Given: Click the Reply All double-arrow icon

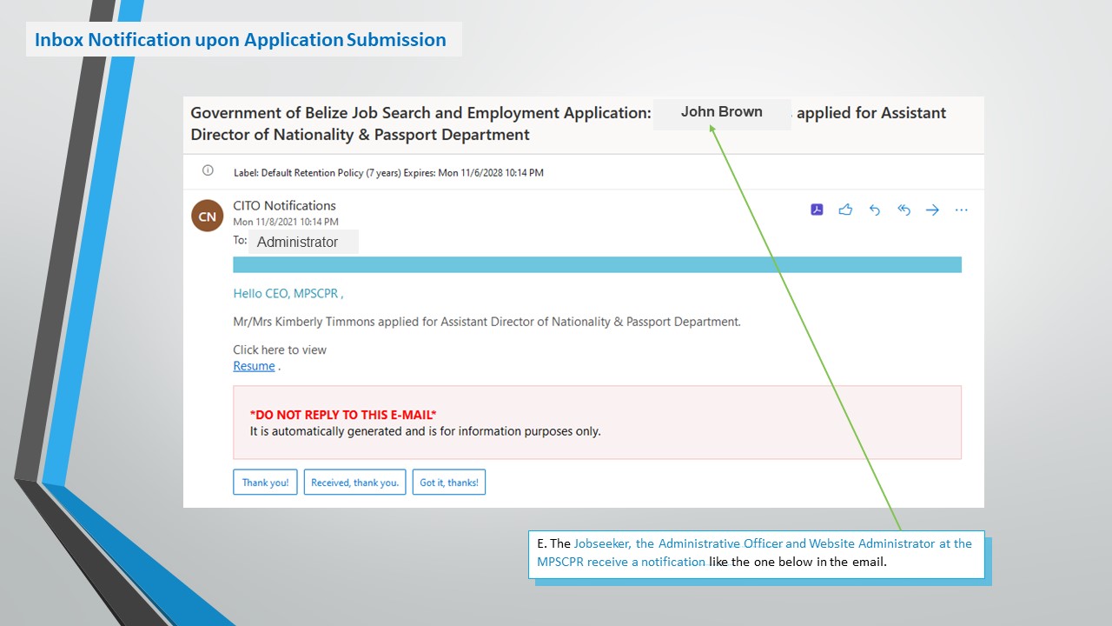Looking at the screenshot, I should click(903, 210).
